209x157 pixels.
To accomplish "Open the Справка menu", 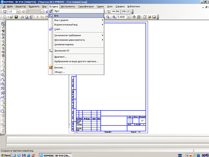I will coord(120,7).
